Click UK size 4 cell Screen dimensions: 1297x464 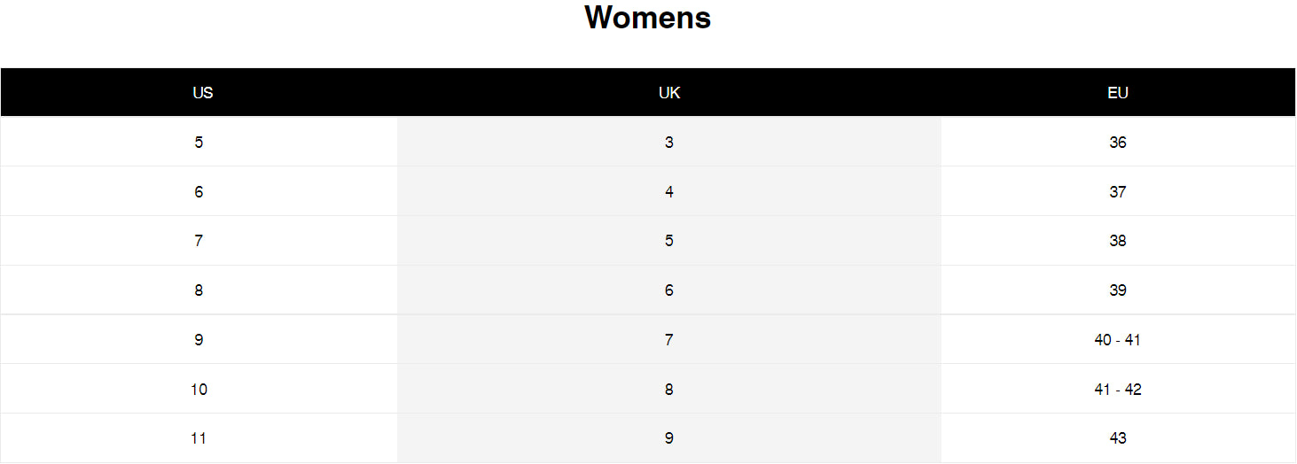coord(669,192)
